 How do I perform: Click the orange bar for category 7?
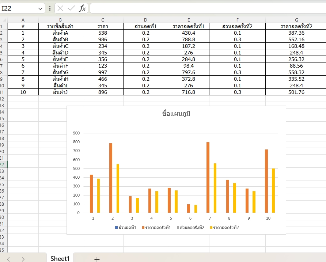(208, 177)
